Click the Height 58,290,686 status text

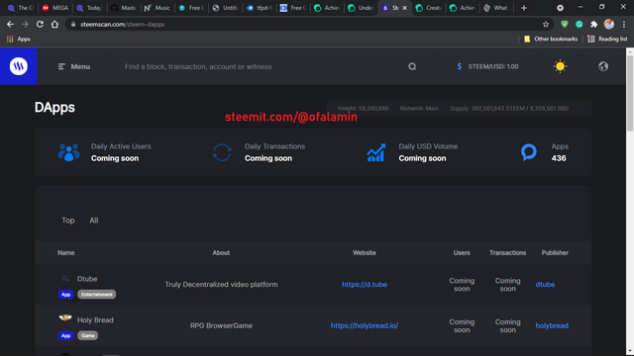(x=364, y=108)
